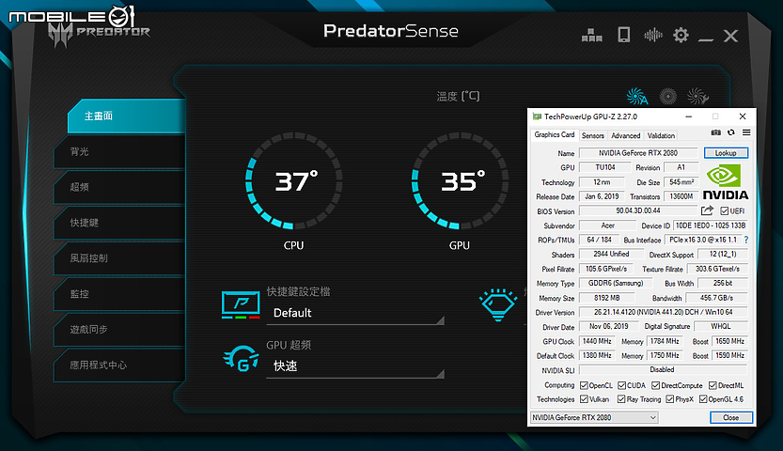Open PredatorSense settings gear

pyautogui.click(x=681, y=35)
